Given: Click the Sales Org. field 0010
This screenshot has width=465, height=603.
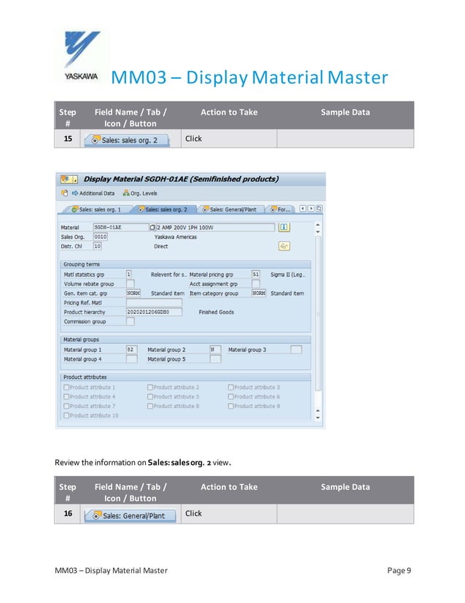Looking at the screenshot, I should click(x=101, y=237).
